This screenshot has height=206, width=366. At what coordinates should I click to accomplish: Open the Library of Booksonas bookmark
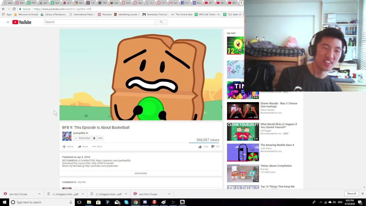point(53,14)
